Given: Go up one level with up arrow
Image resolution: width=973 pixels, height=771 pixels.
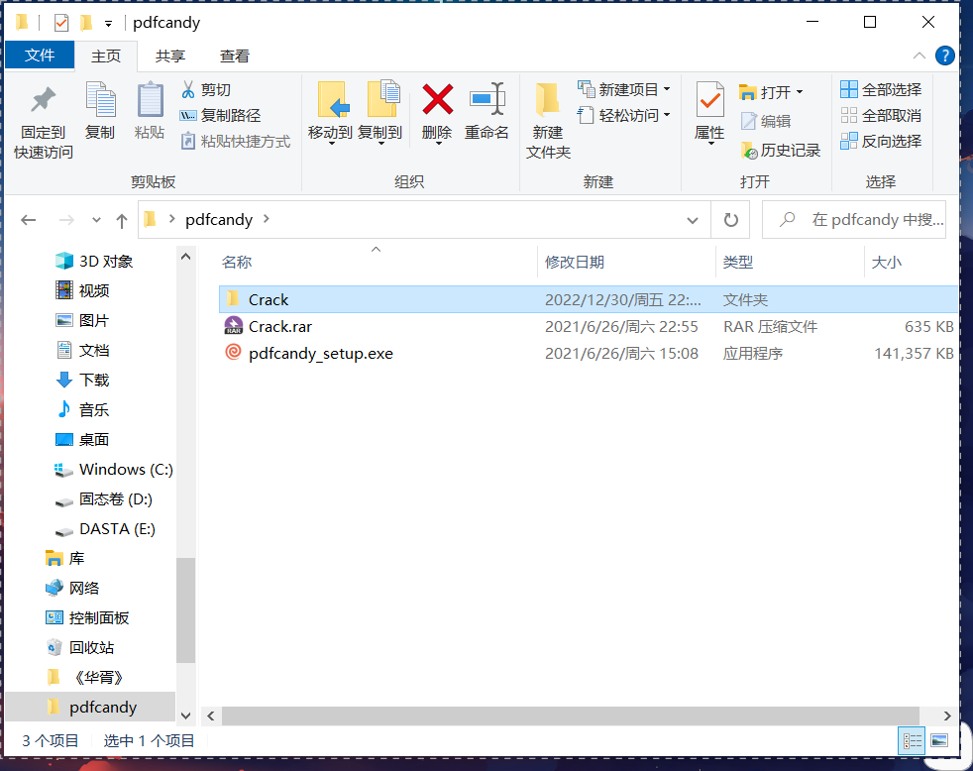Looking at the screenshot, I should tap(122, 220).
